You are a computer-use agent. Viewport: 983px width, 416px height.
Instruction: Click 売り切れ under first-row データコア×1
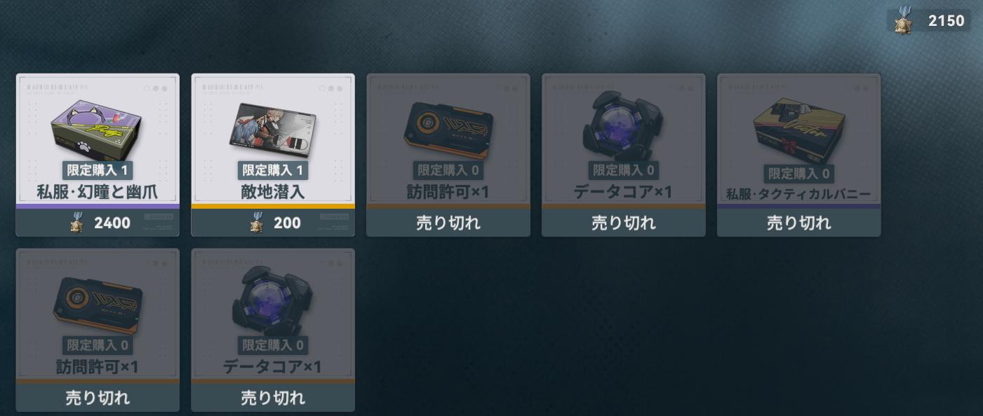(x=624, y=223)
